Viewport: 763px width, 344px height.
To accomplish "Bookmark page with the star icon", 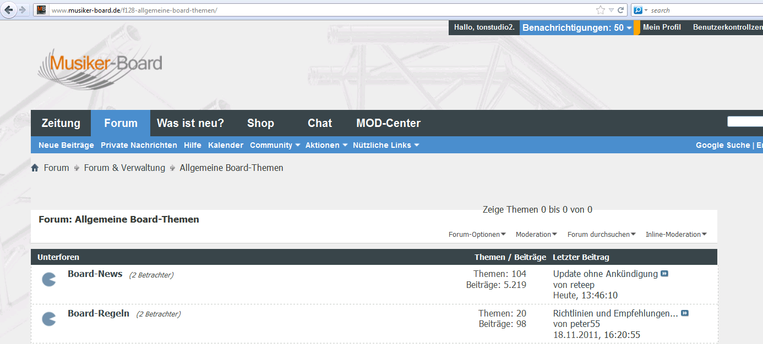I will (x=601, y=10).
